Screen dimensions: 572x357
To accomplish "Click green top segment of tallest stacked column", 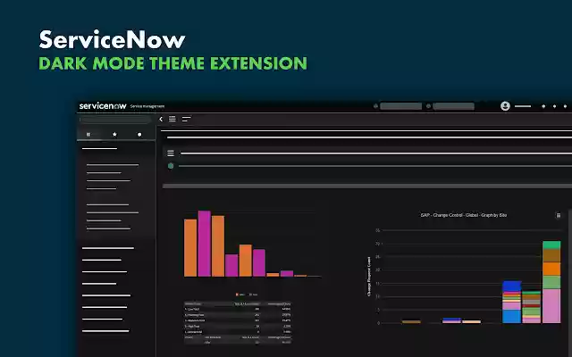I will pyautogui.click(x=551, y=245).
